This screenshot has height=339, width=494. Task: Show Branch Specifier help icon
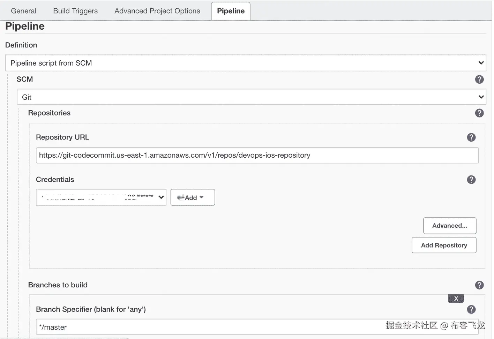471,309
